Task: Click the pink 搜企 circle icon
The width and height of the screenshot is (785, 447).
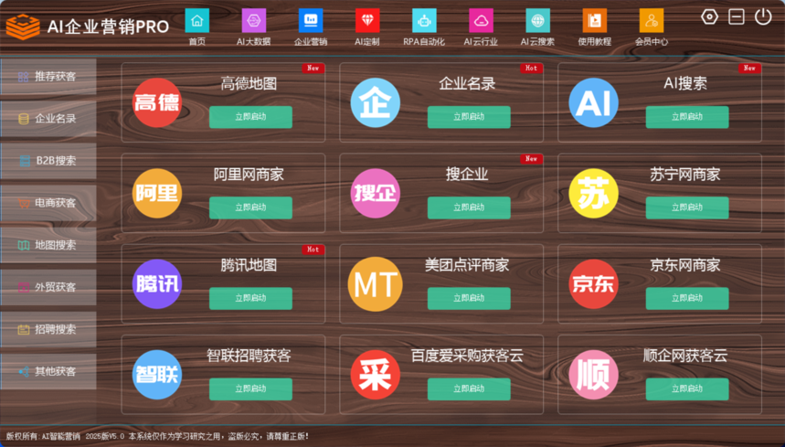Action: coord(375,193)
